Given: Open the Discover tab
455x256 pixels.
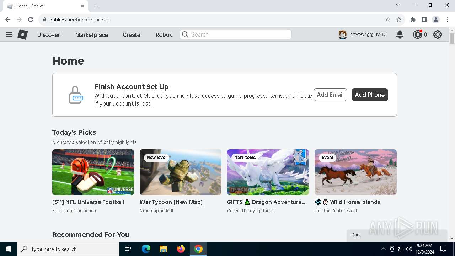Looking at the screenshot, I should click(49, 35).
